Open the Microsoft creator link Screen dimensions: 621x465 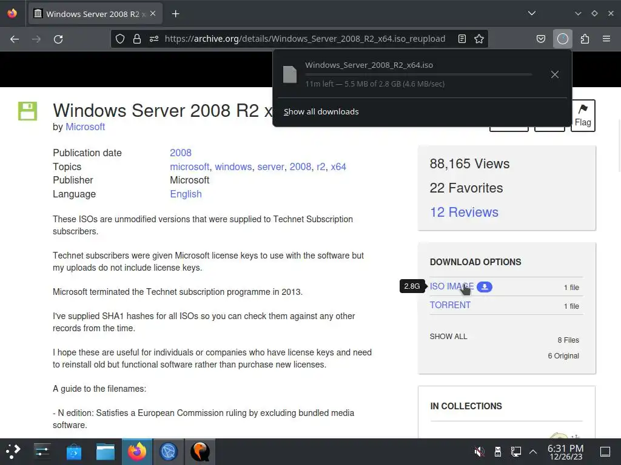85,127
